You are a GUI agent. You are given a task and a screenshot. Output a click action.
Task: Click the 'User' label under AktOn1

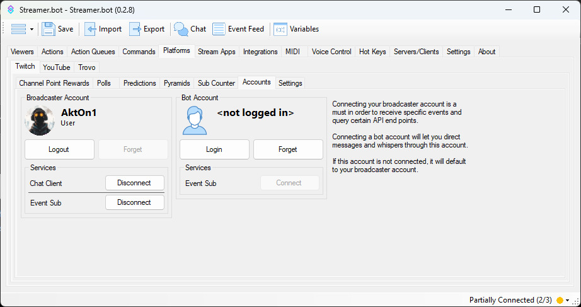tap(68, 123)
